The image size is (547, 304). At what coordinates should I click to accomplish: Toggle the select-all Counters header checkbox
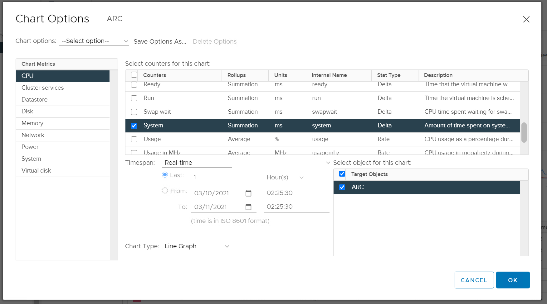pyautogui.click(x=134, y=75)
